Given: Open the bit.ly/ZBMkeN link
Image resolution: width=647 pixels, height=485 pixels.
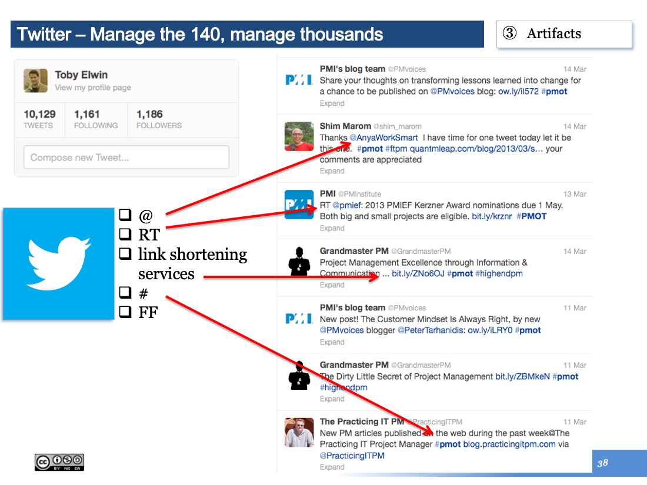Looking at the screenshot, I should tap(522, 376).
